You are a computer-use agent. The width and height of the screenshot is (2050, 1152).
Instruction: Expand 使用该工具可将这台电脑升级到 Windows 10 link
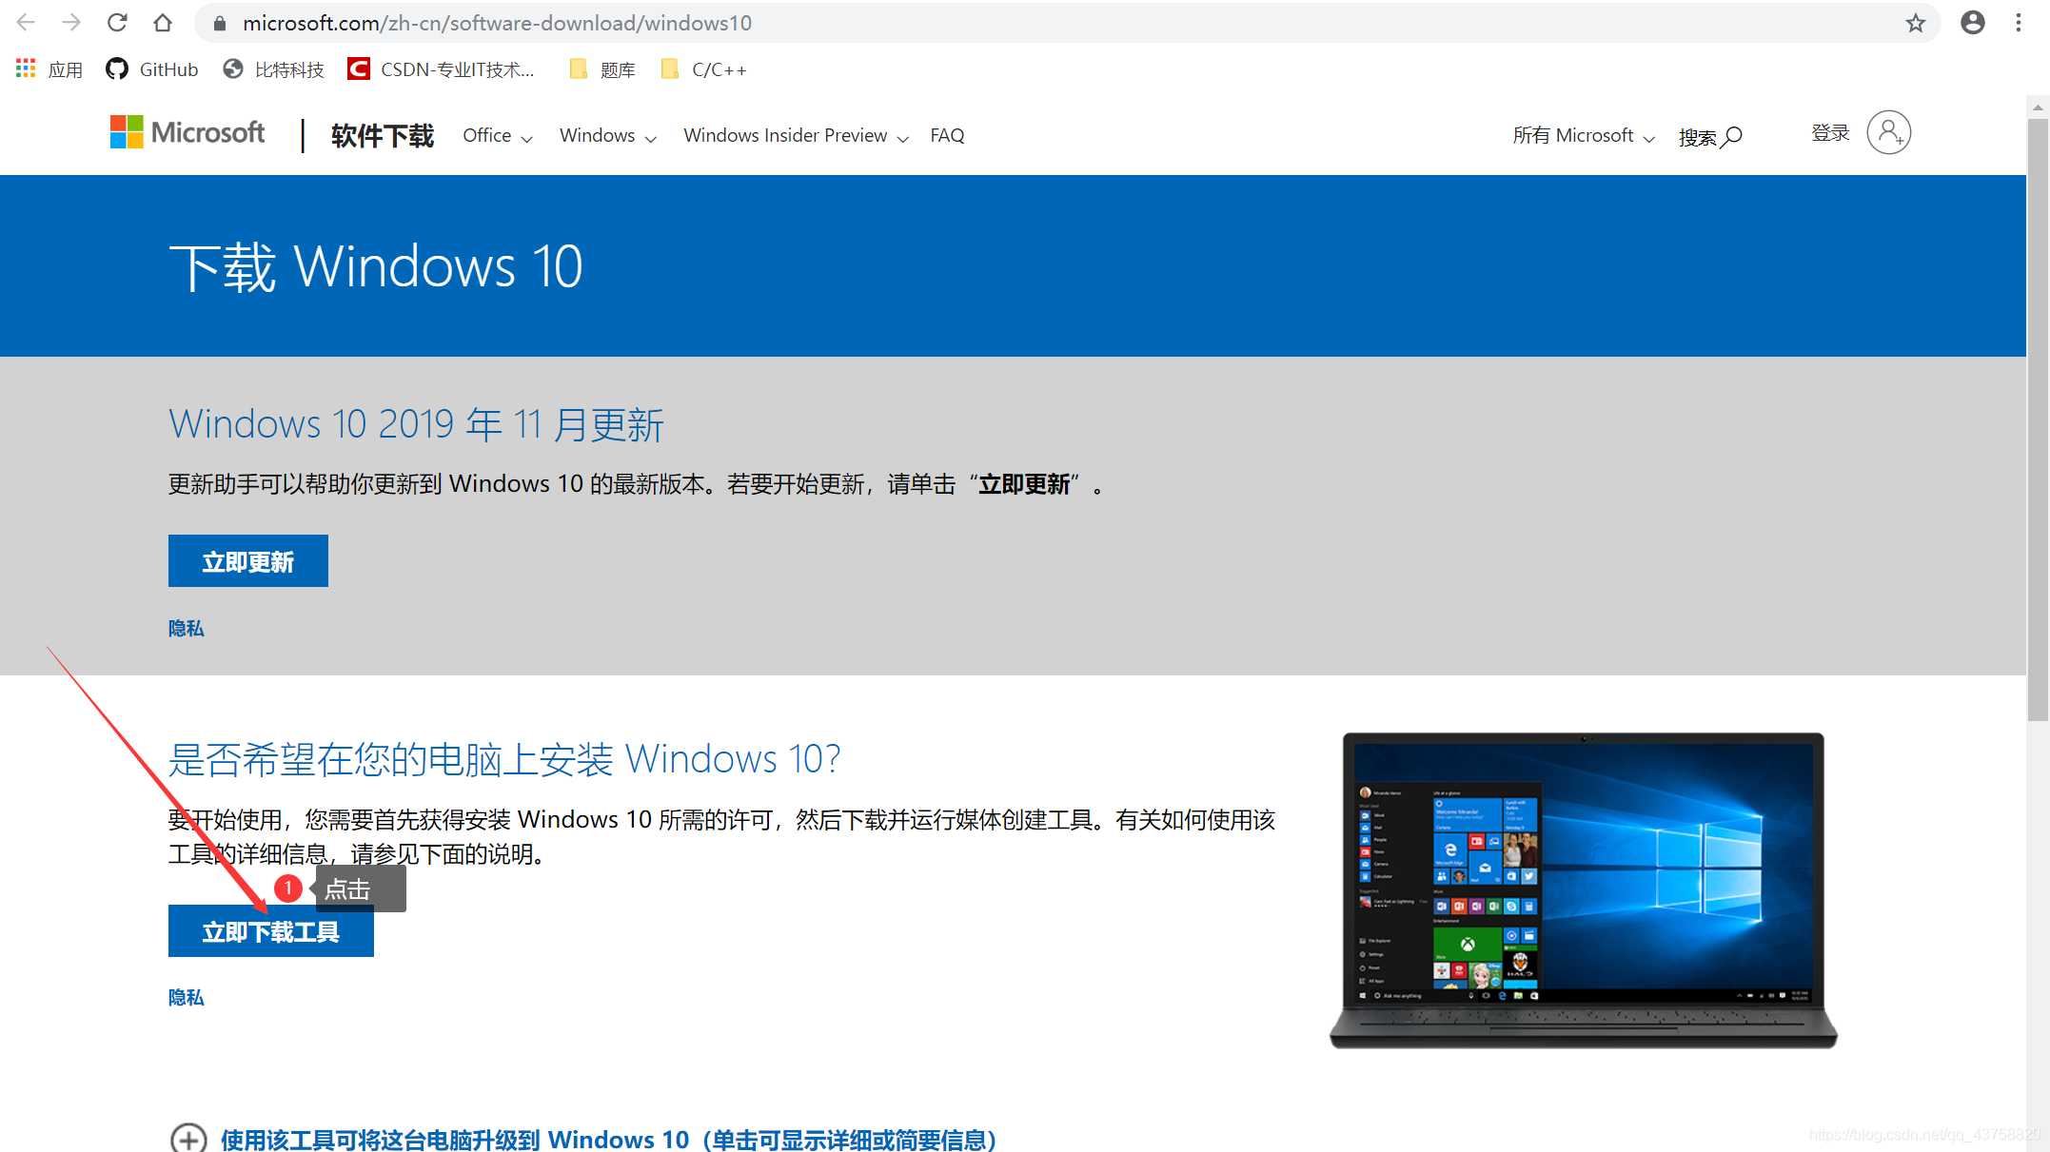[609, 1140]
